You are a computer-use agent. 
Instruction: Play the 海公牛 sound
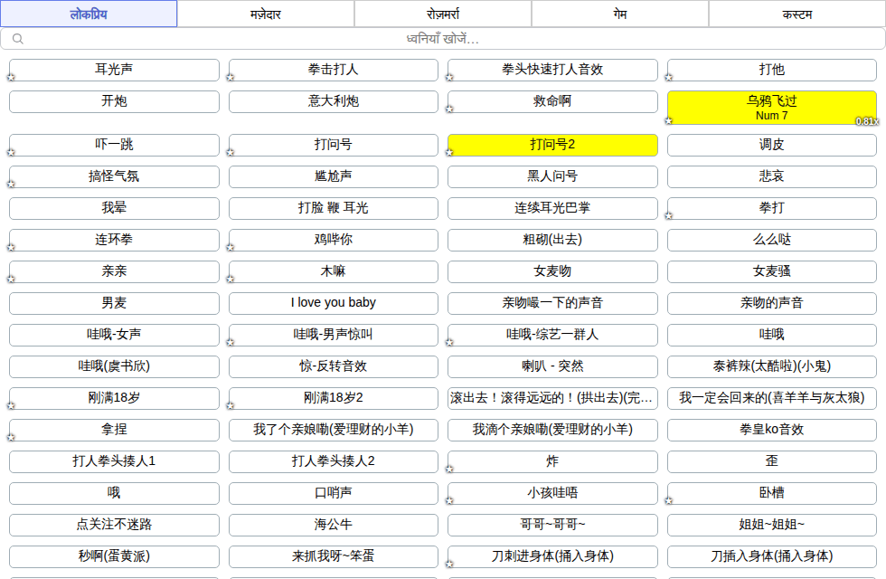click(334, 525)
